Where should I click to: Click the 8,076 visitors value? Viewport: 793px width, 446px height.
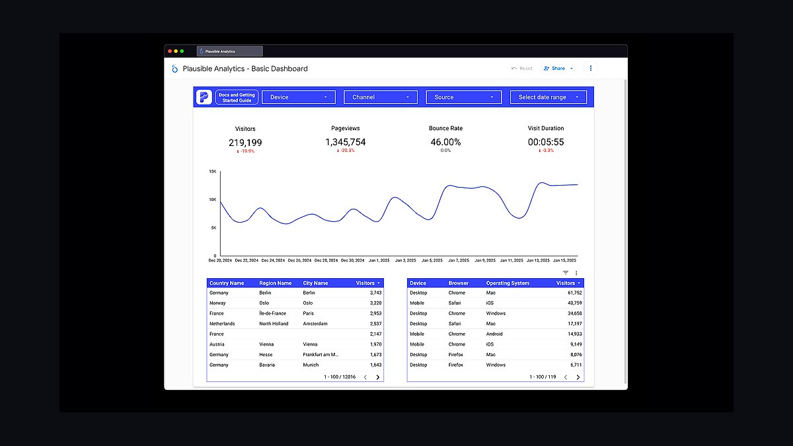click(575, 355)
